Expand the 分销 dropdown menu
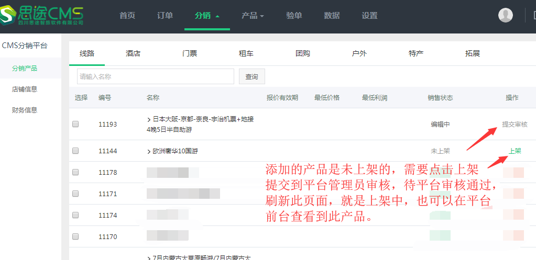 tap(207, 16)
